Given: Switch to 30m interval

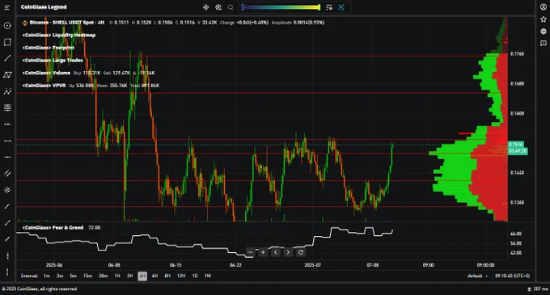Looking at the screenshot, I should (x=104, y=276).
